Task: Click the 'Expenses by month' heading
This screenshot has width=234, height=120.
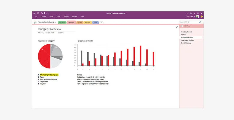Action: click(85, 41)
